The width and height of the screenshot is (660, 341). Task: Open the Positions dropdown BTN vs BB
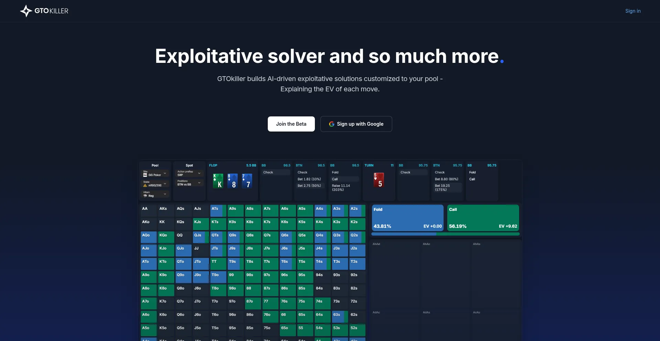pyautogui.click(x=189, y=183)
